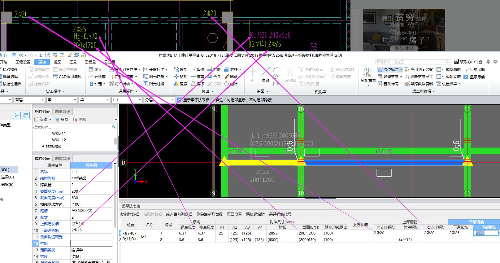Select the 镜像 mirror tool
Image resolution: width=500 pixels, height=263 pixels.
pos(180,84)
